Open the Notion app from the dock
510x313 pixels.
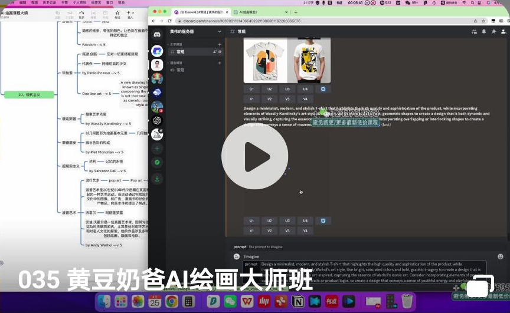click(298, 302)
